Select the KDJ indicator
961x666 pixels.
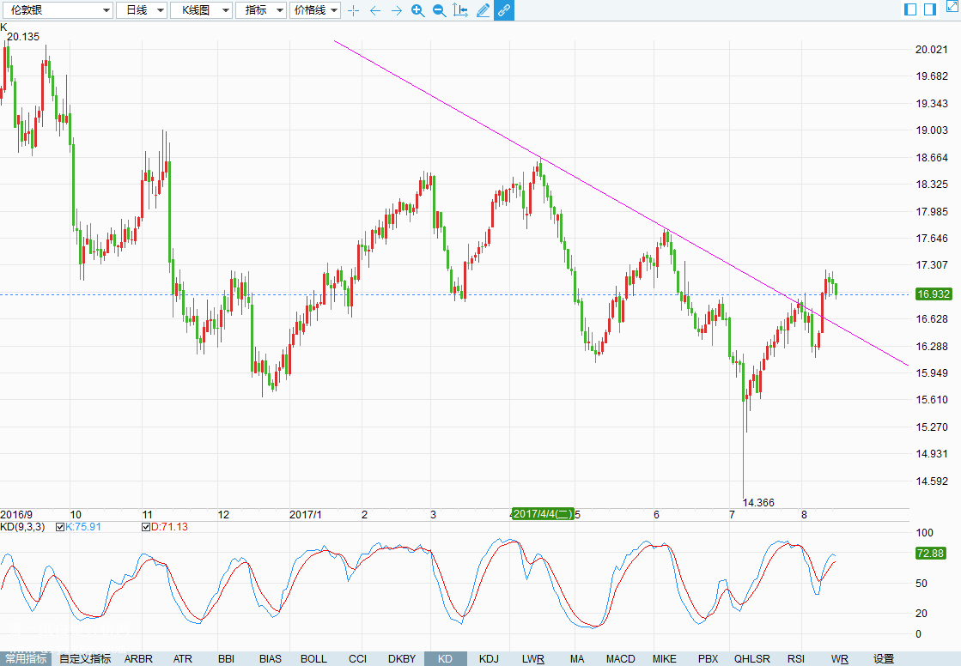click(x=489, y=658)
